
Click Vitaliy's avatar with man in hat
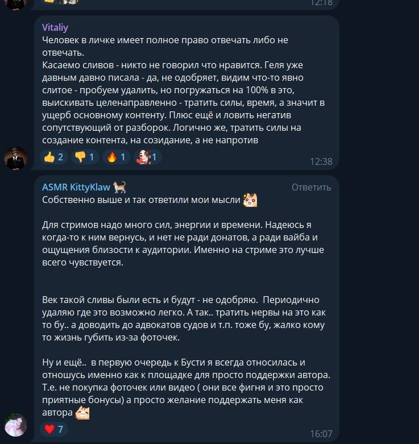15,158
